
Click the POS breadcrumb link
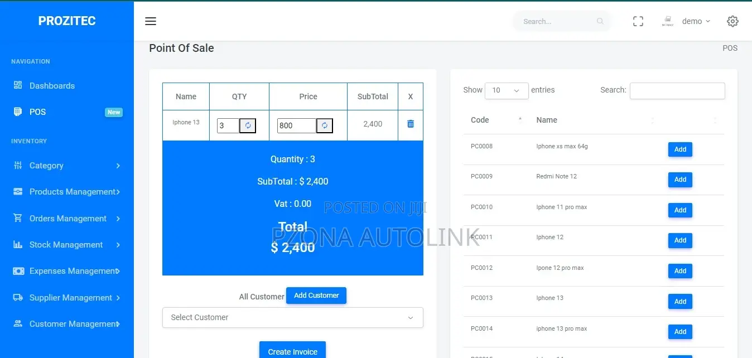coord(730,48)
